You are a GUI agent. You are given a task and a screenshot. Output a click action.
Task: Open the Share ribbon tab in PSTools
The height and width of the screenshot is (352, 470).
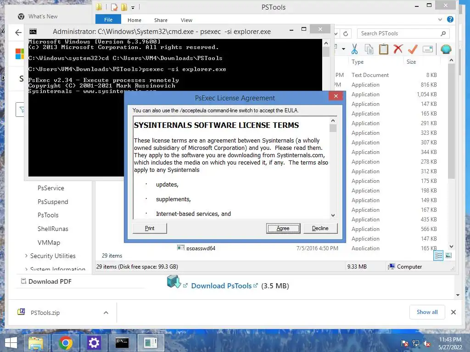(x=161, y=20)
